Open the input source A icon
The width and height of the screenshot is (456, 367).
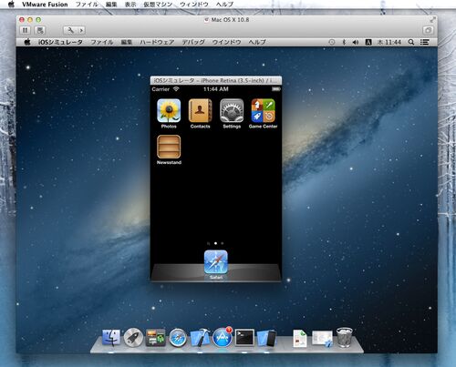pos(368,42)
